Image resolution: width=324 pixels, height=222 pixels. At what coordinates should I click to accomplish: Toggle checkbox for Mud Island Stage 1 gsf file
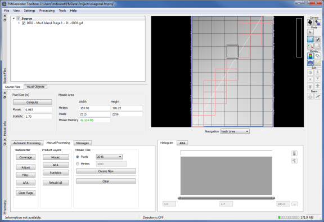point(24,23)
